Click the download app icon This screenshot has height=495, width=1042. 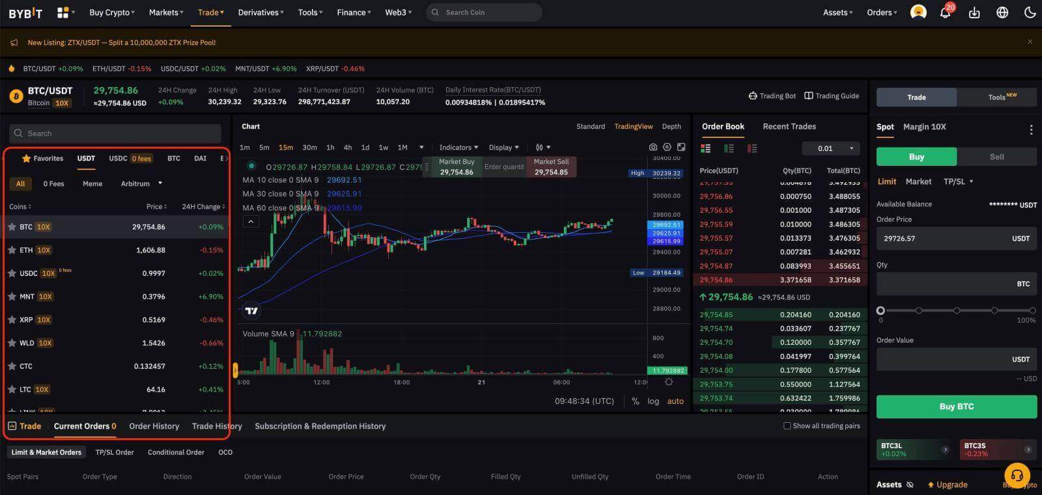click(x=974, y=12)
